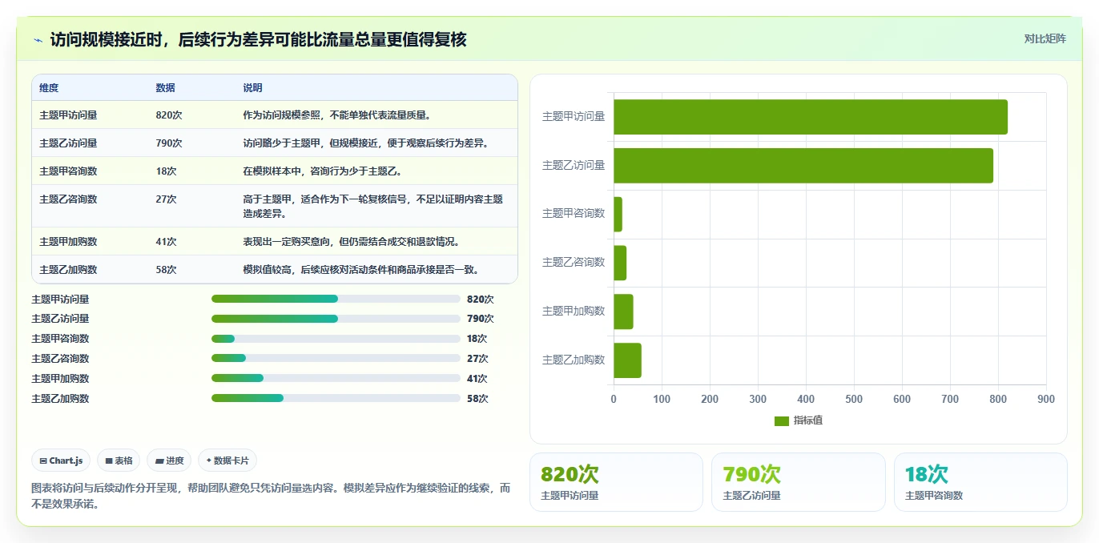The height and width of the screenshot is (543, 1099).
Task: Click the 主题乙访问量 progress bar
Action: [336, 319]
